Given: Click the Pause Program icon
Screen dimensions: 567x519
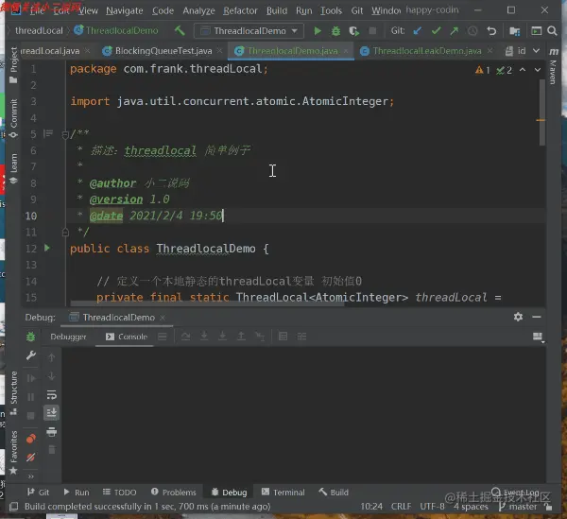Looking at the screenshot, I should coord(31,397).
